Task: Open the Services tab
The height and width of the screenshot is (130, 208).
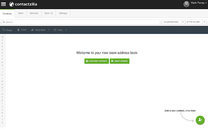Action: click(34, 13)
